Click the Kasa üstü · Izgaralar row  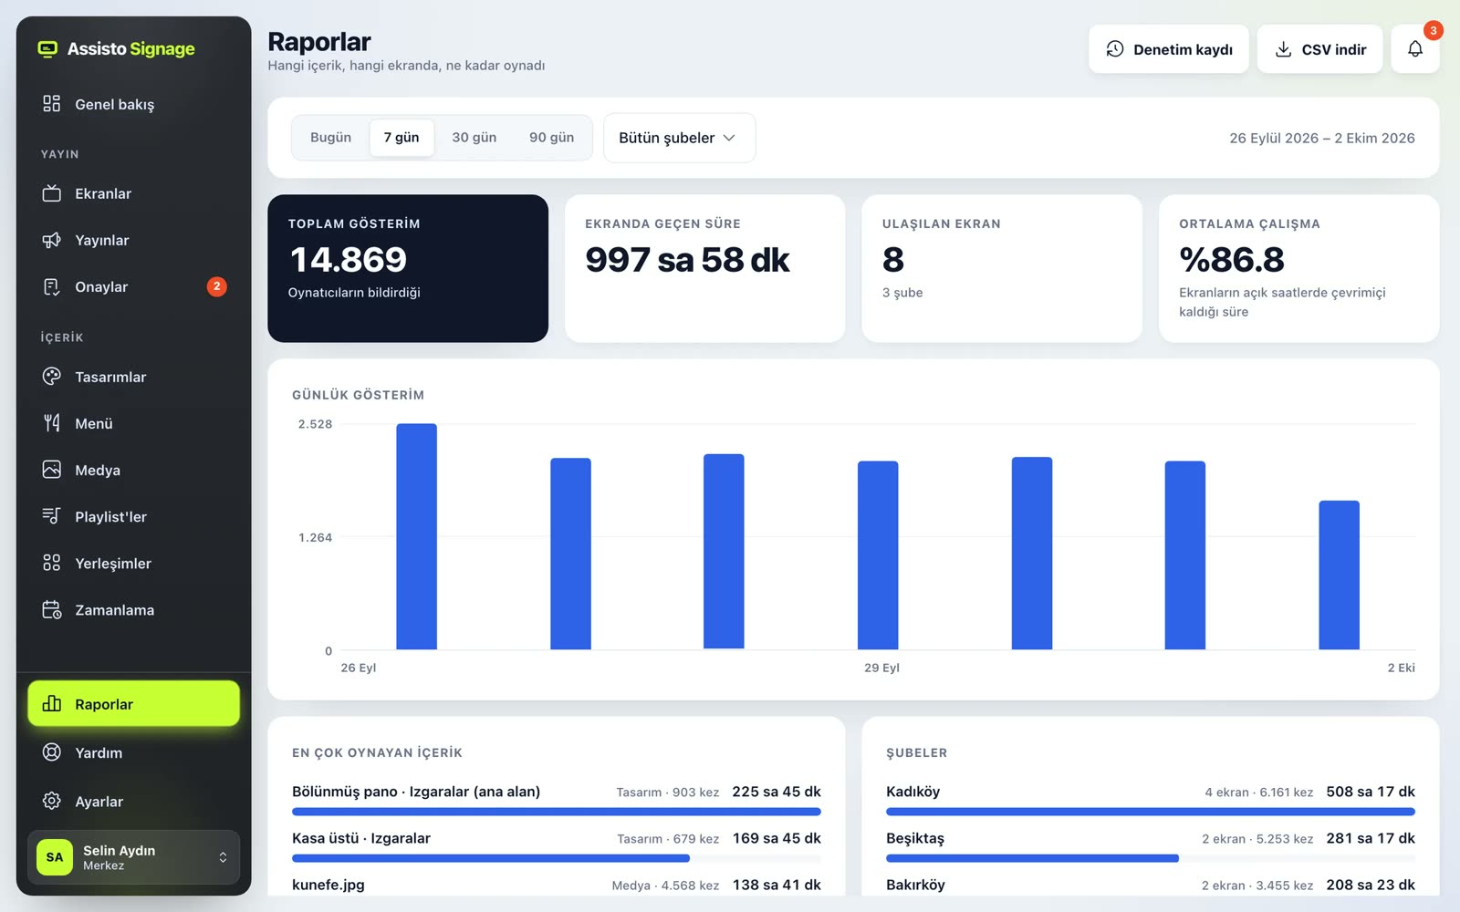pos(557,845)
